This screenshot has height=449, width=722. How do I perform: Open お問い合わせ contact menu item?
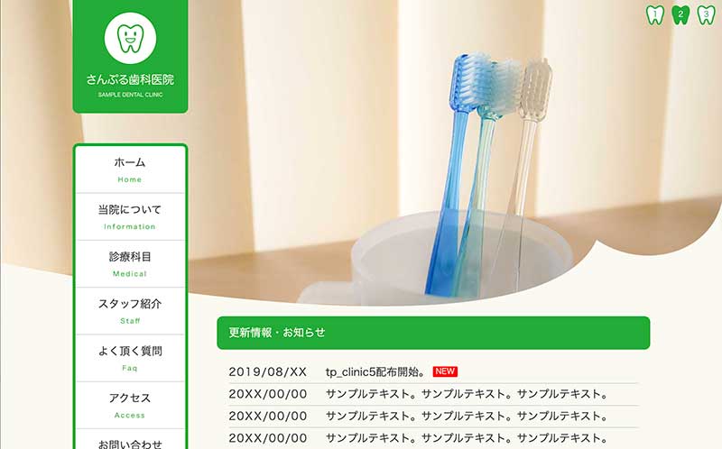coord(130,440)
